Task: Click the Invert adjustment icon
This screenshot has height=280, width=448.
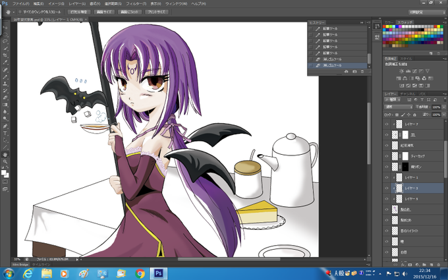Action: (402, 86)
